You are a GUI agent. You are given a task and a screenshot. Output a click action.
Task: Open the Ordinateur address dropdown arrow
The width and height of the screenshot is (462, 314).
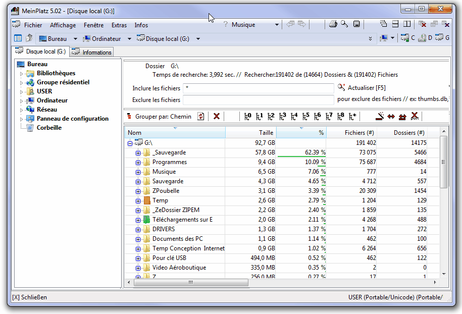[129, 39]
